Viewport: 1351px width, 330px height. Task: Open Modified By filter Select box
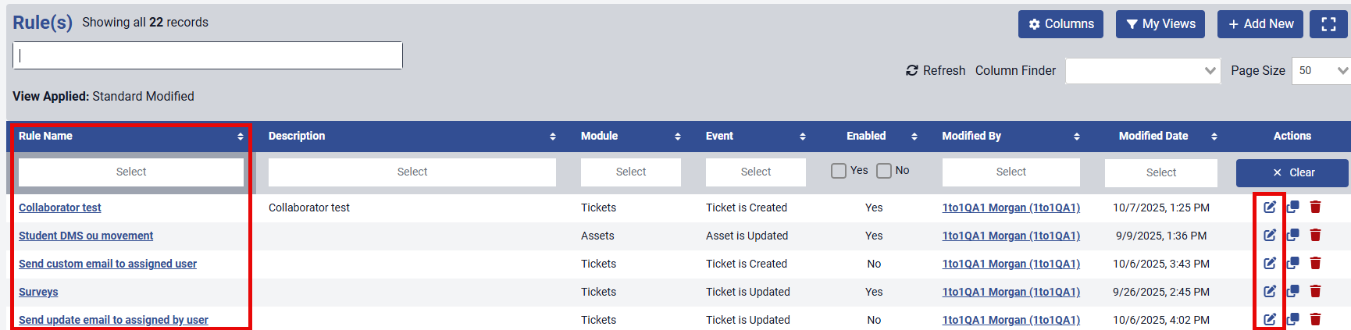[x=1011, y=172]
